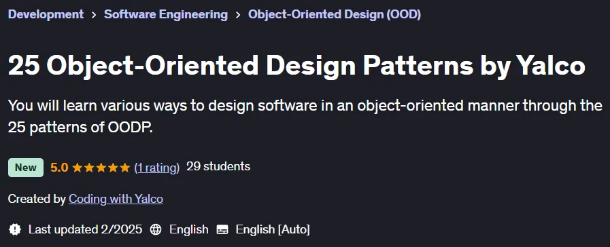
Task: Open Object-Oriented Design (OOD) breadcrumb
Action: coord(335,14)
